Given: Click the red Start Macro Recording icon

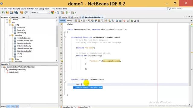Looking at the screenshot, I should click(x=124, y=21).
